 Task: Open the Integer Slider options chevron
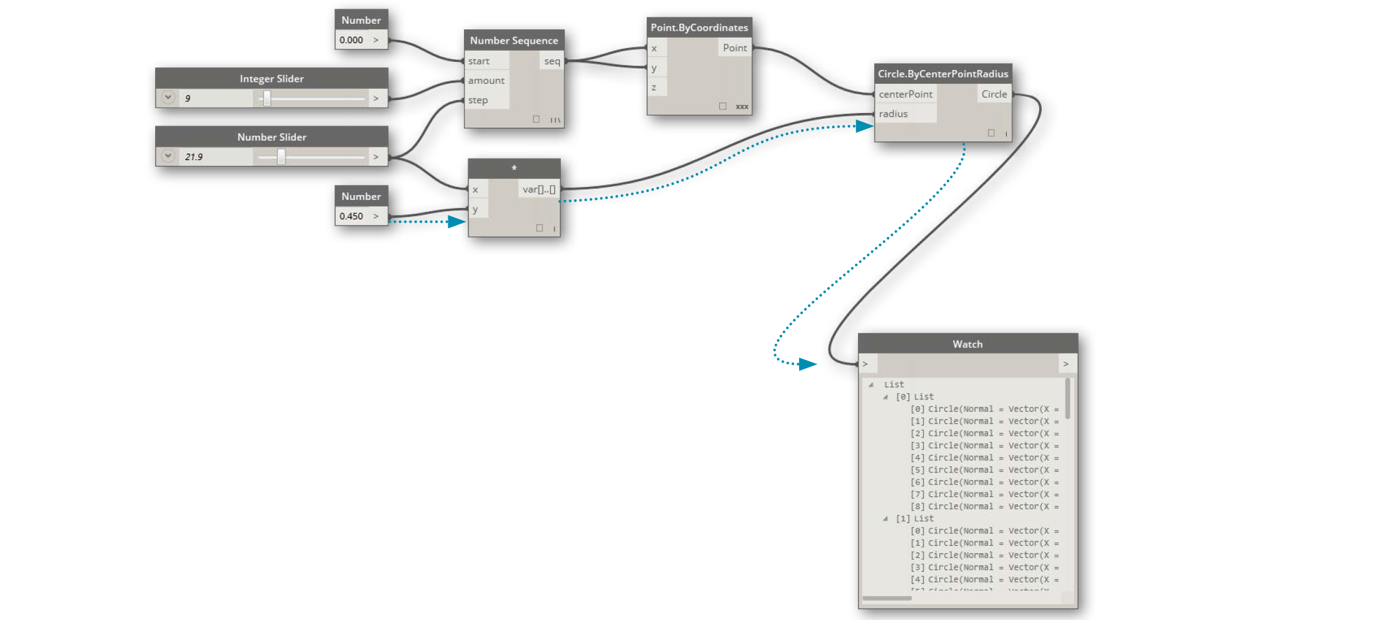tap(167, 98)
